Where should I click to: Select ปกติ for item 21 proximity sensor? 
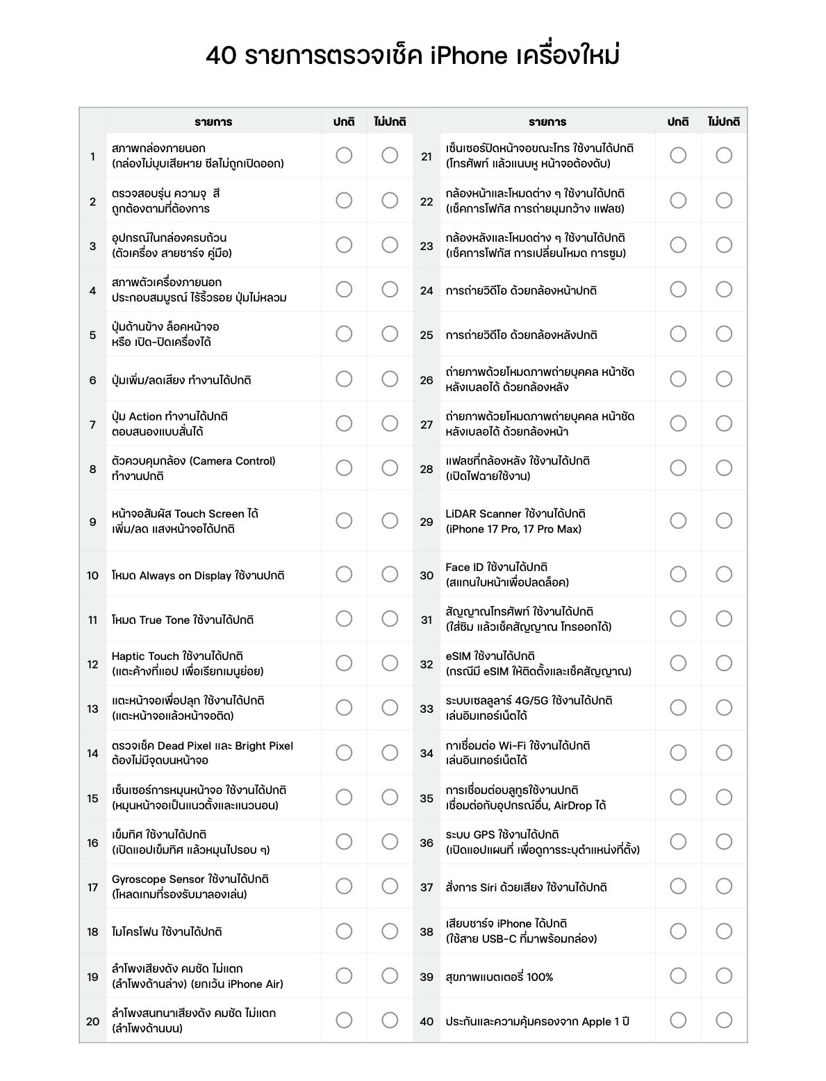(x=678, y=155)
